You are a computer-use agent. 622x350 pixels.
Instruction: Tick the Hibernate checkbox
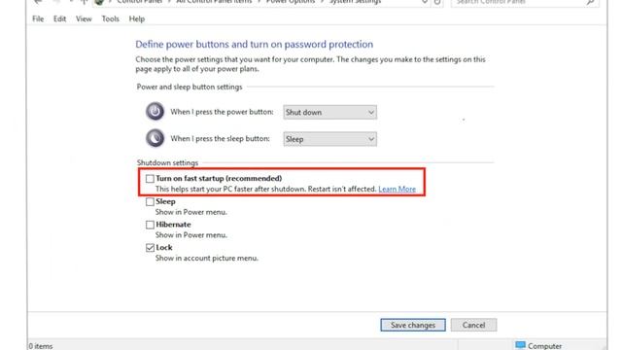pos(150,225)
